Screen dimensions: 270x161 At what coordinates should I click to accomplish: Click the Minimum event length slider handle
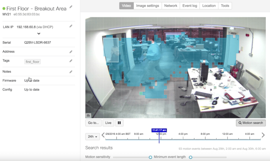(191, 157)
